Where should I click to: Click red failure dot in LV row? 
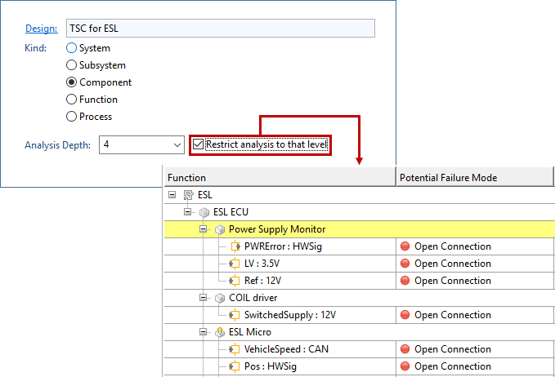click(405, 264)
